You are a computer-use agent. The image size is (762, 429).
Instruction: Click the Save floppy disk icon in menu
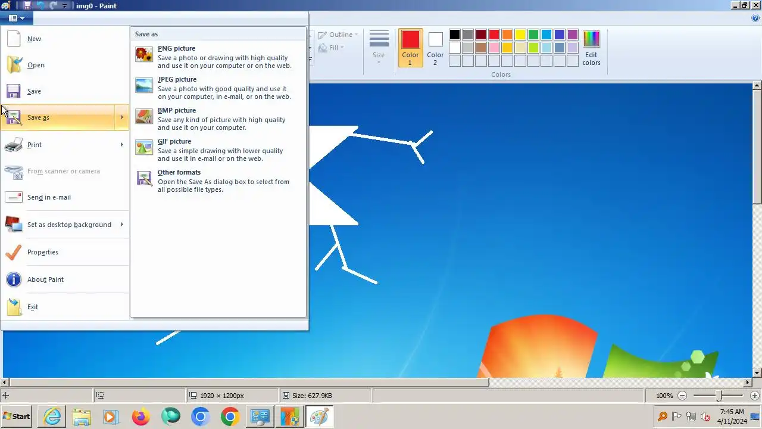[x=14, y=91]
